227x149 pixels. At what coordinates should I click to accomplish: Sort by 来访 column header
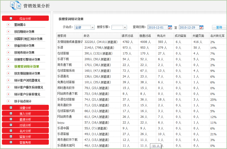pos(101,36)
